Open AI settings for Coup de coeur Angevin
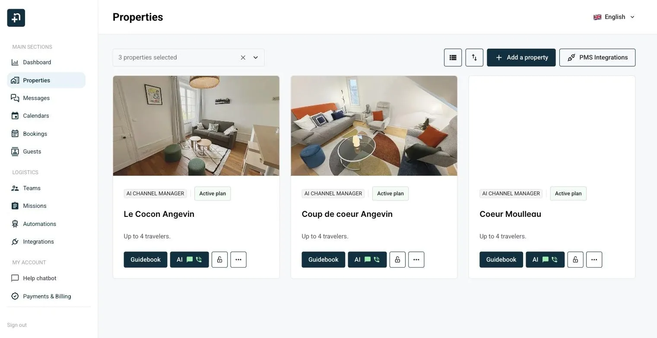 (367, 260)
